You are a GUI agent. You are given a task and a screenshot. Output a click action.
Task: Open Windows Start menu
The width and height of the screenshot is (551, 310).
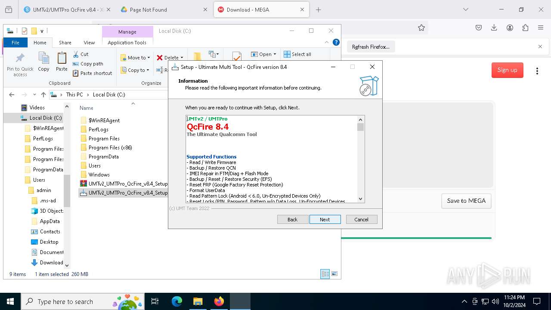pos(10,301)
